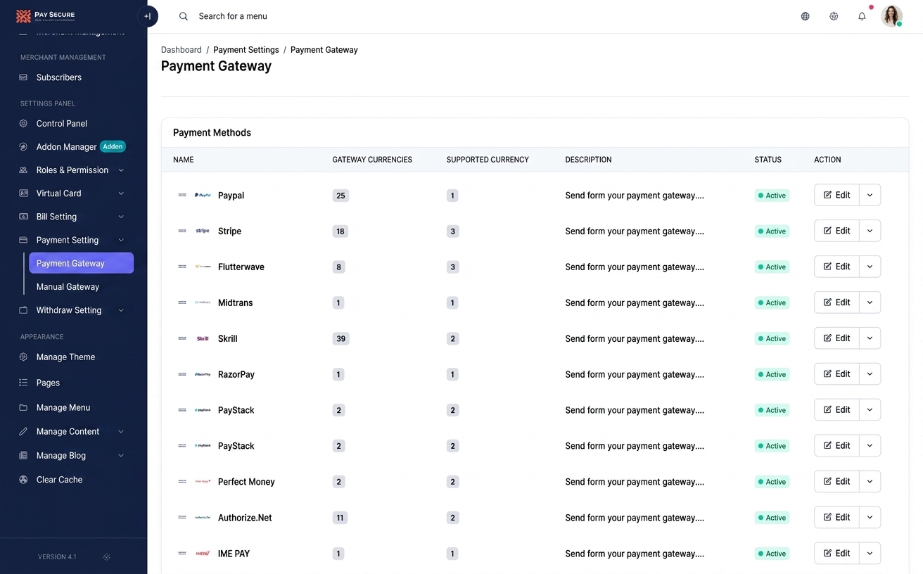This screenshot has height=574, width=923.
Task: Expand Manage Blog menu
Action: click(x=121, y=456)
